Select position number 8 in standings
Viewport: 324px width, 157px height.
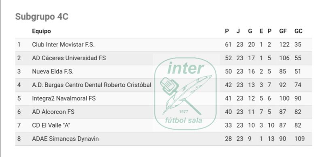click(19, 139)
